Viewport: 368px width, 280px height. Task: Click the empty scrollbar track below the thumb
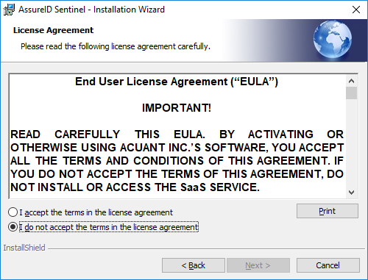click(x=351, y=143)
